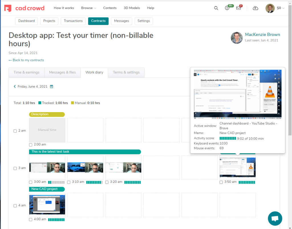Viewport: 292px width, 229px height.
Task: Open the search magnifier icon
Action: tap(216, 8)
